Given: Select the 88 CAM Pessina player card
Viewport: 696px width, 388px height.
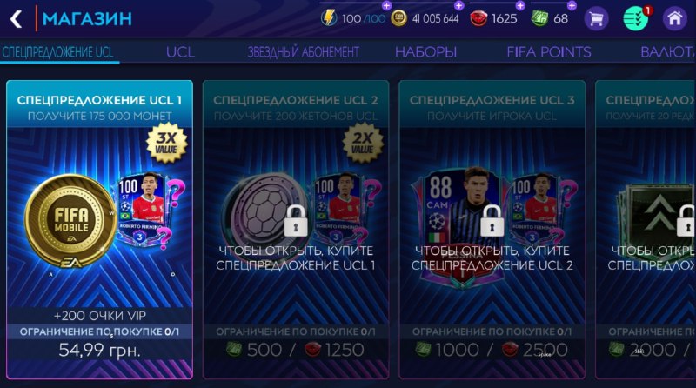Looking at the screenshot, I should click(460, 226).
